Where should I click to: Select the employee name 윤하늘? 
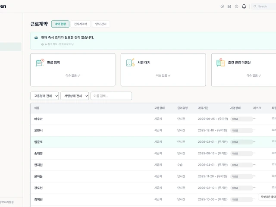pos(38,176)
